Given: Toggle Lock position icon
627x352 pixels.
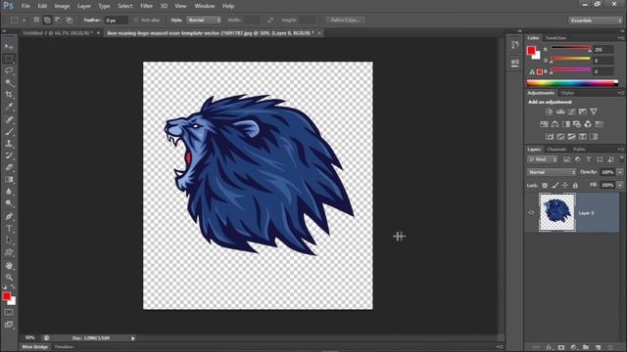Looking at the screenshot, I should pos(565,185).
